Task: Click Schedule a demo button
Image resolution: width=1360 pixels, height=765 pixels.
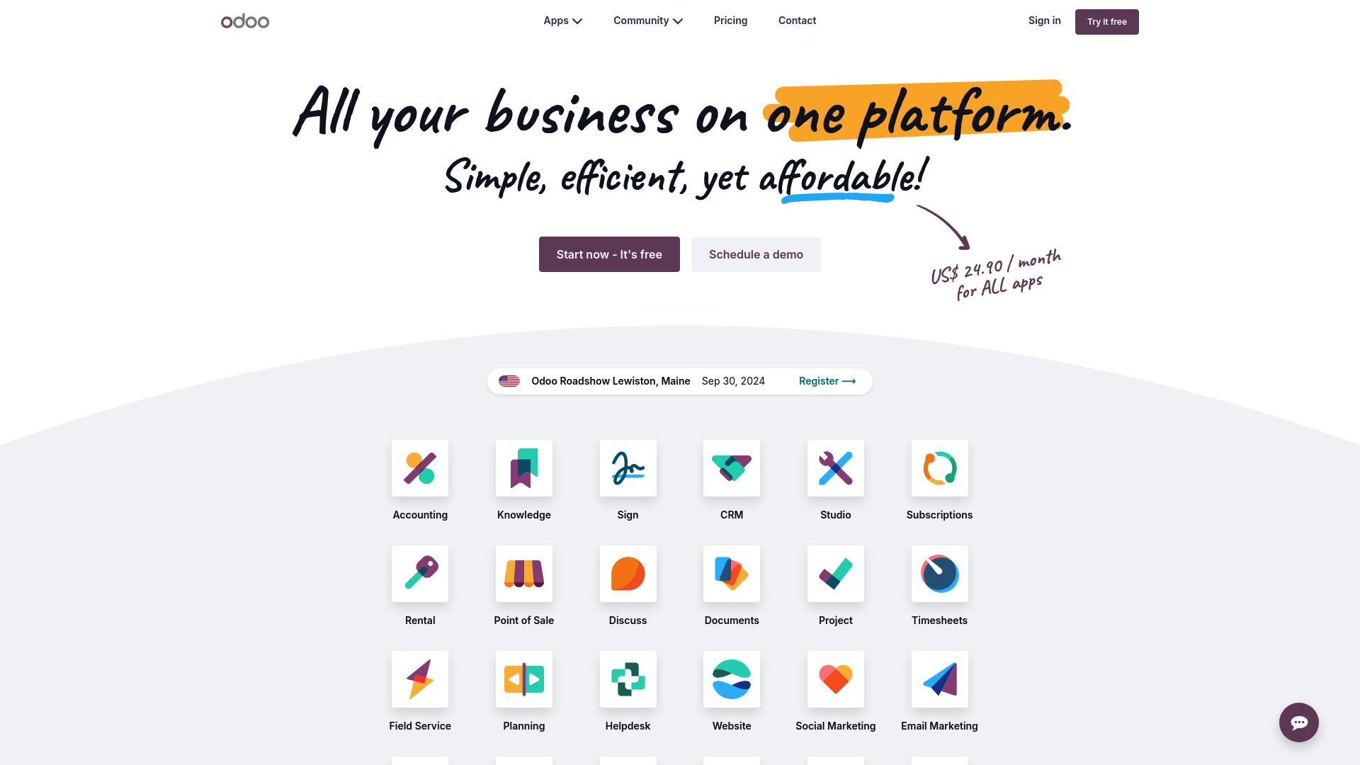Action: [x=756, y=254]
